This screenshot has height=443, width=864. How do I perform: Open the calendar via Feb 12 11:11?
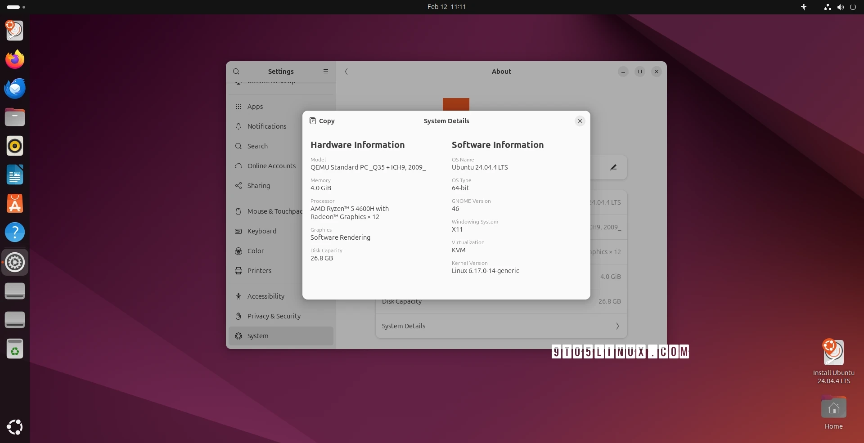click(446, 7)
